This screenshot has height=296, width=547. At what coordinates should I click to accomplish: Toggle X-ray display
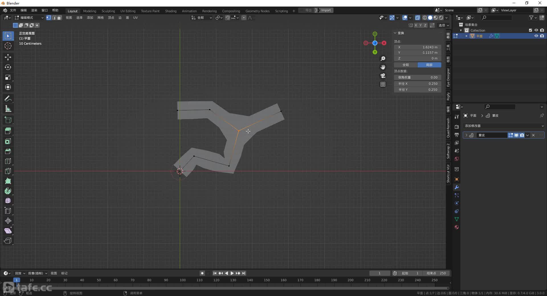click(x=418, y=18)
